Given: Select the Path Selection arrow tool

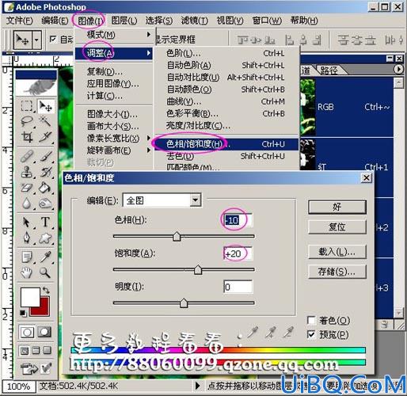Looking at the screenshot, I should [x=27, y=223].
